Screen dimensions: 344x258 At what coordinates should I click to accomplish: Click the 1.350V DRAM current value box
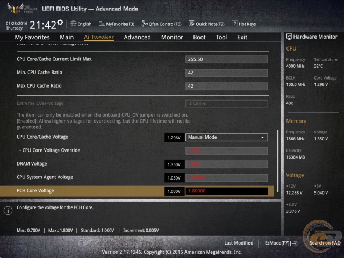[x=174, y=164]
